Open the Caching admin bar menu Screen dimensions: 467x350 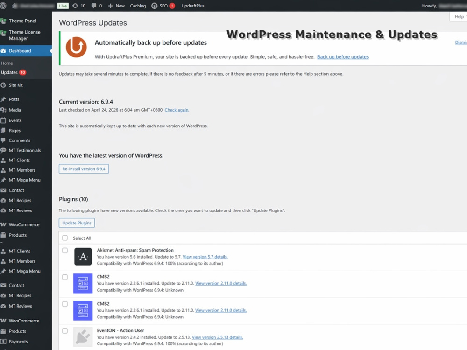(138, 6)
